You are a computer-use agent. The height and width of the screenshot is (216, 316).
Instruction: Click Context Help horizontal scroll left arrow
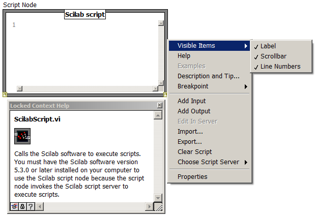(40, 206)
